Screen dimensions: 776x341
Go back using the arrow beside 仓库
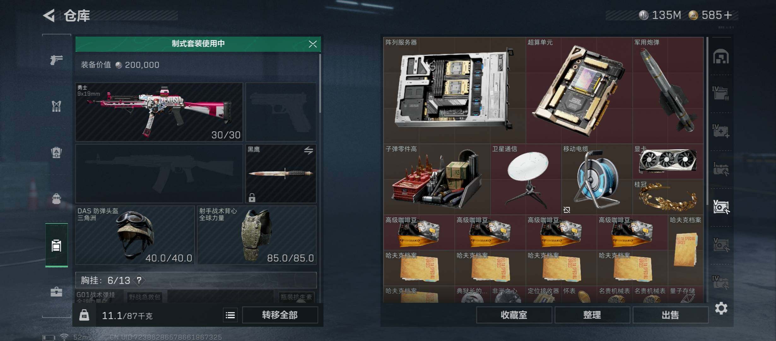[x=49, y=15]
